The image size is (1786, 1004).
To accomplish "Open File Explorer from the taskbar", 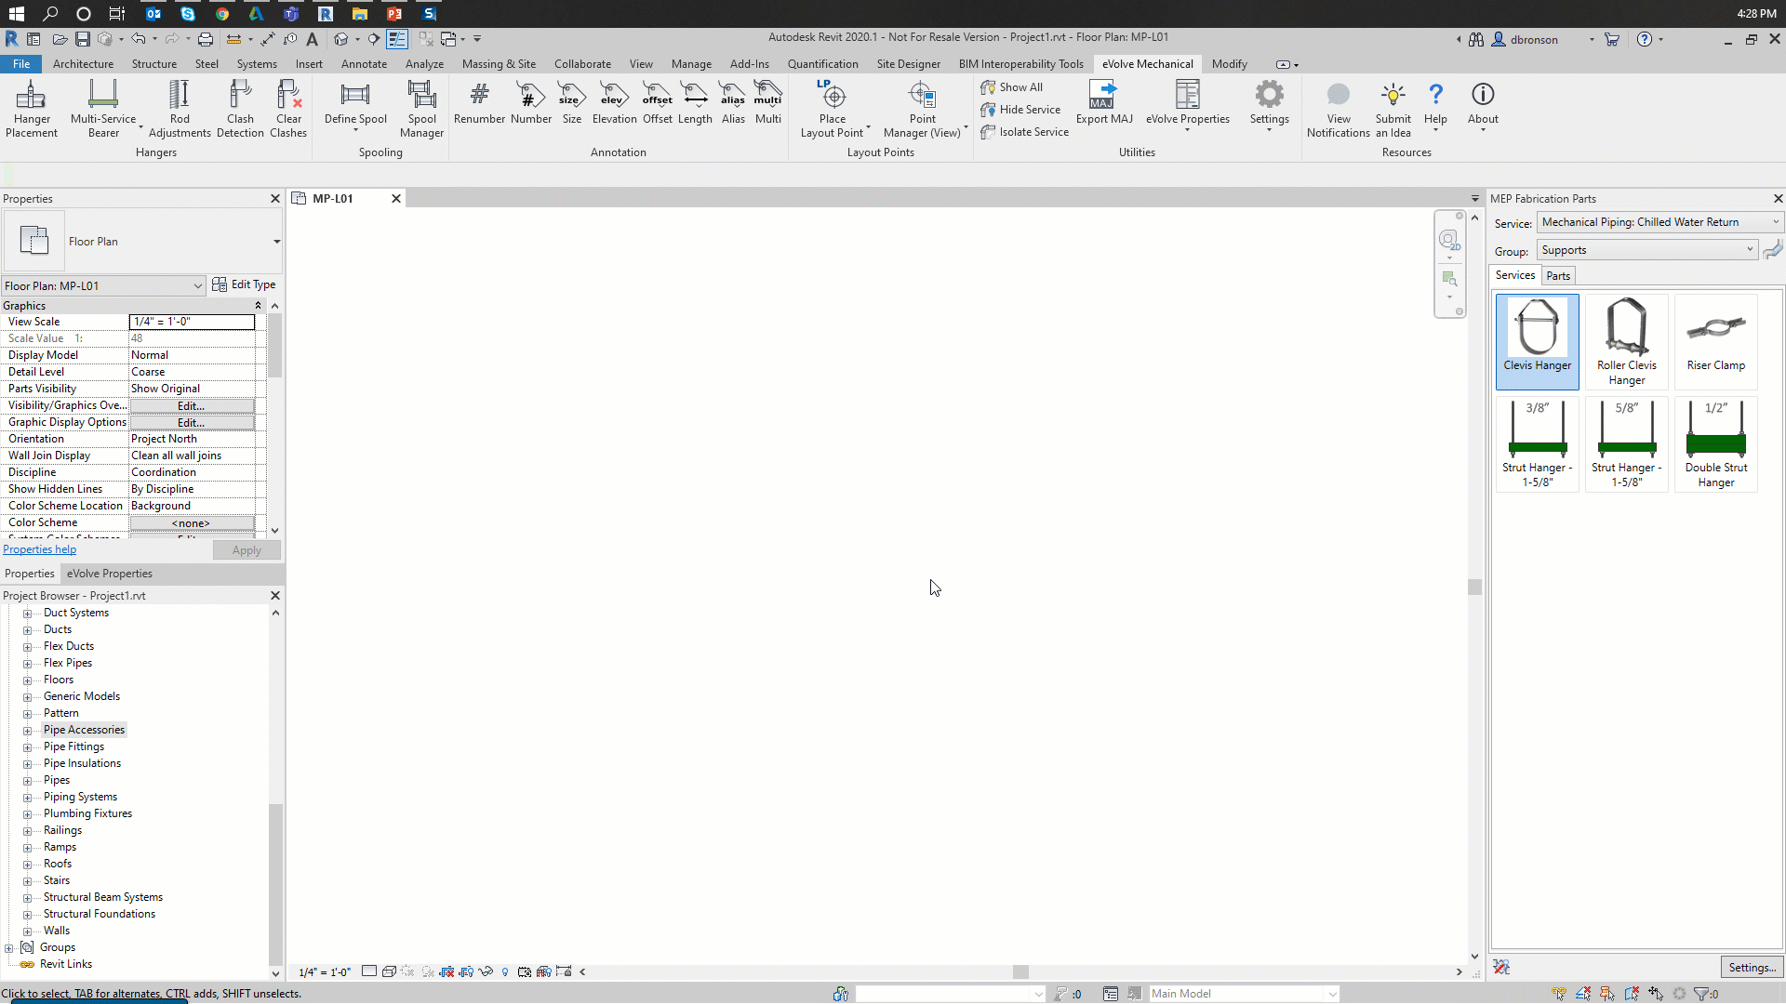I will [x=359, y=13].
